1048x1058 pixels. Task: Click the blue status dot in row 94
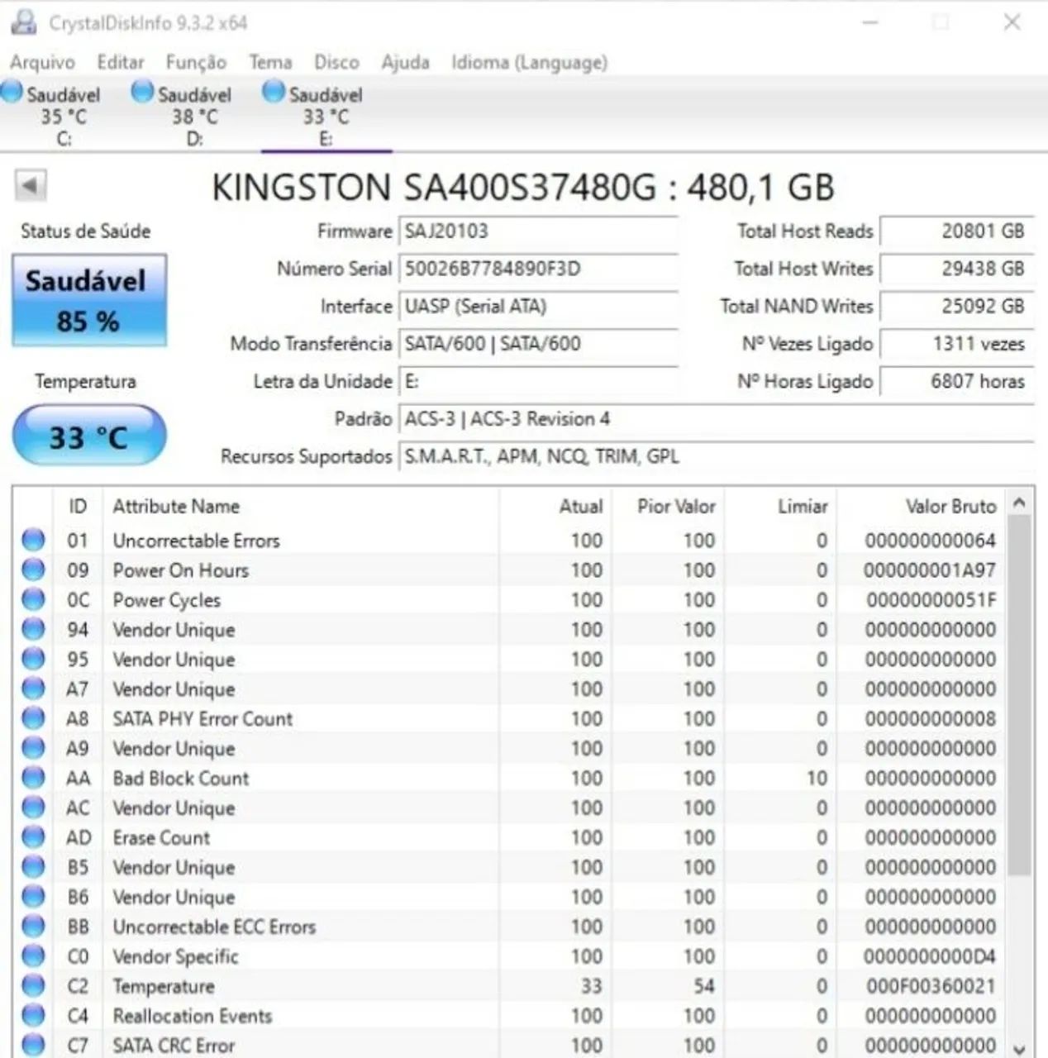coord(33,629)
